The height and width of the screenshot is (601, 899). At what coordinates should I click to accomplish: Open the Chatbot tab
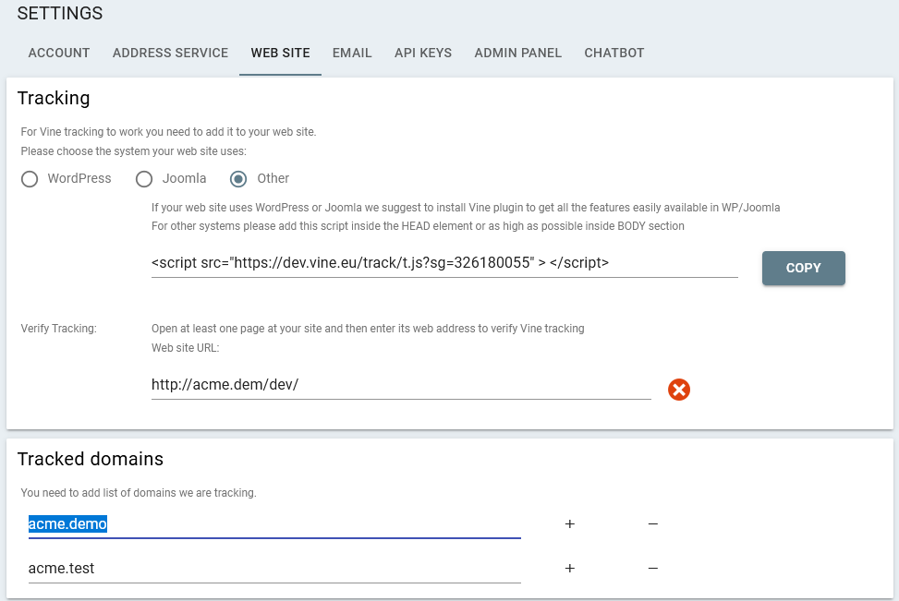pyautogui.click(x=614, y=53)
